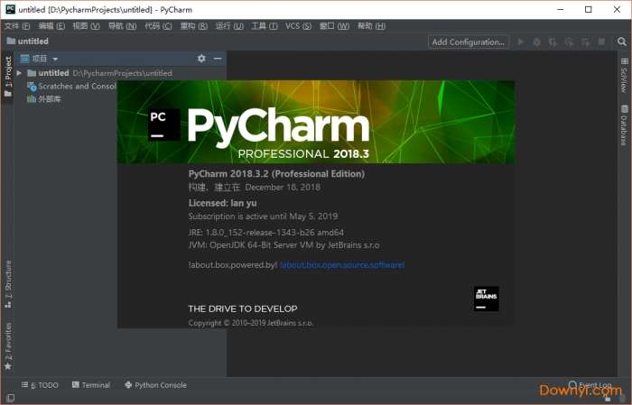Open the Event Log
Screen dimensions: 632x405
pos(590,385)
